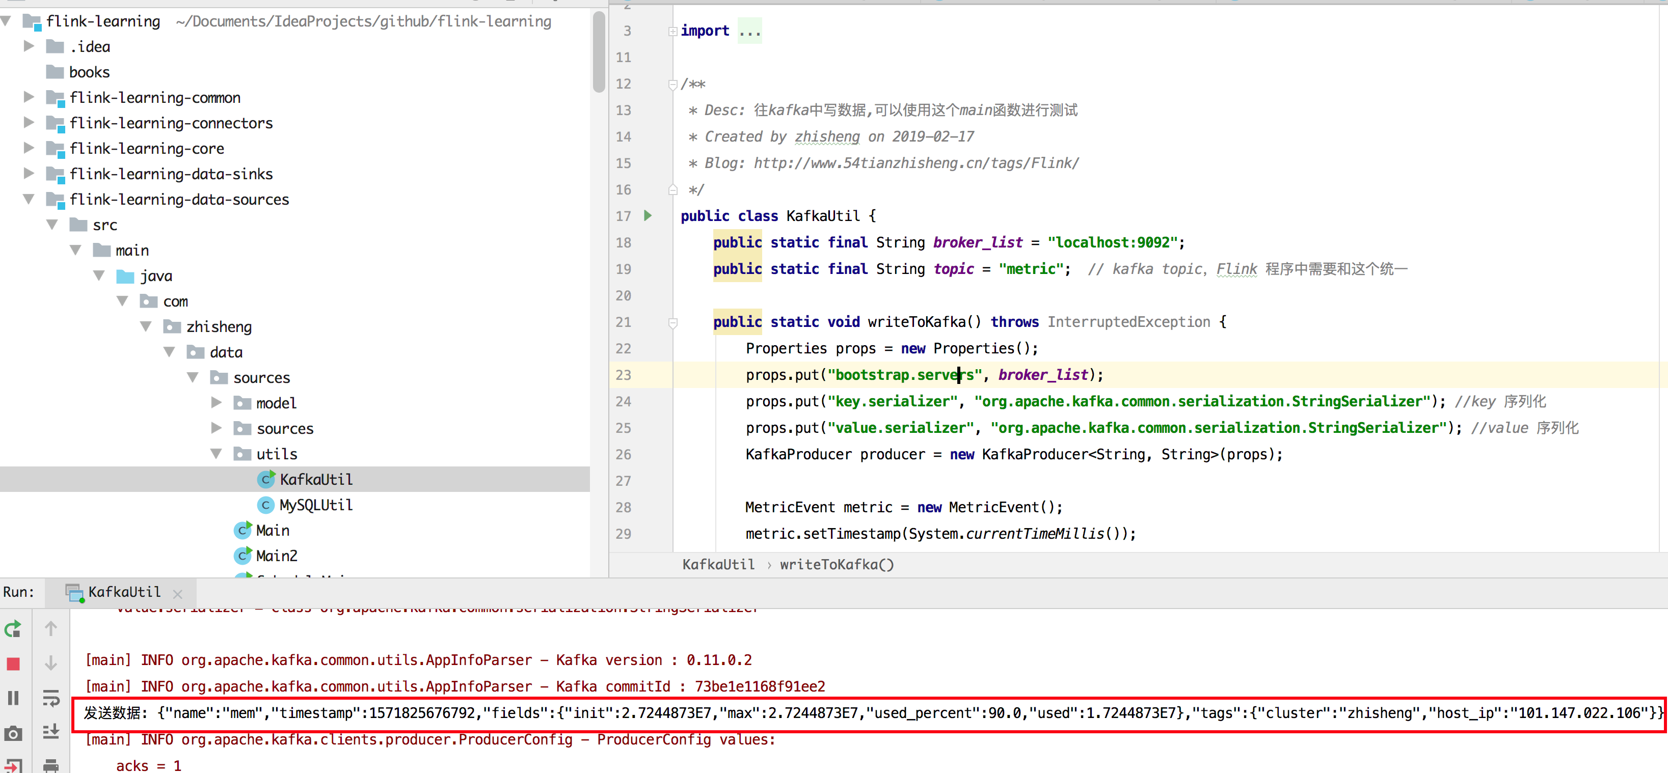Click the InterruptedException type
This screenshot has width=1668, height=773.
click(1128, 322)
